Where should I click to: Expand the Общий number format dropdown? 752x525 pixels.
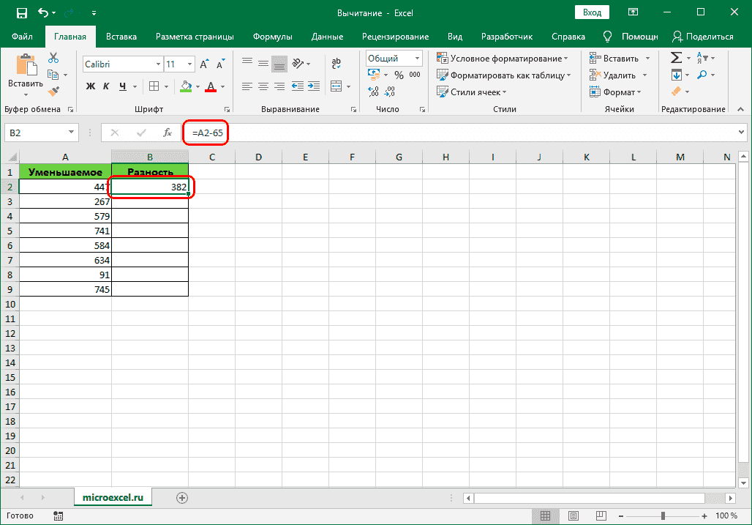pyautogui.click(x=418, y=59)
